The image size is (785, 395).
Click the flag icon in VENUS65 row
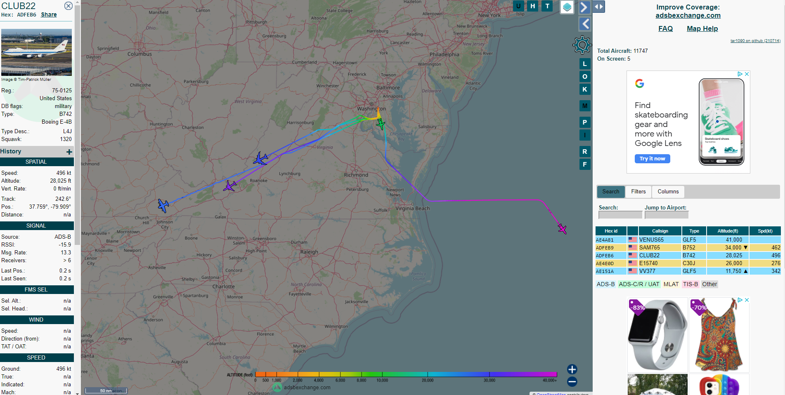[633, 240]
